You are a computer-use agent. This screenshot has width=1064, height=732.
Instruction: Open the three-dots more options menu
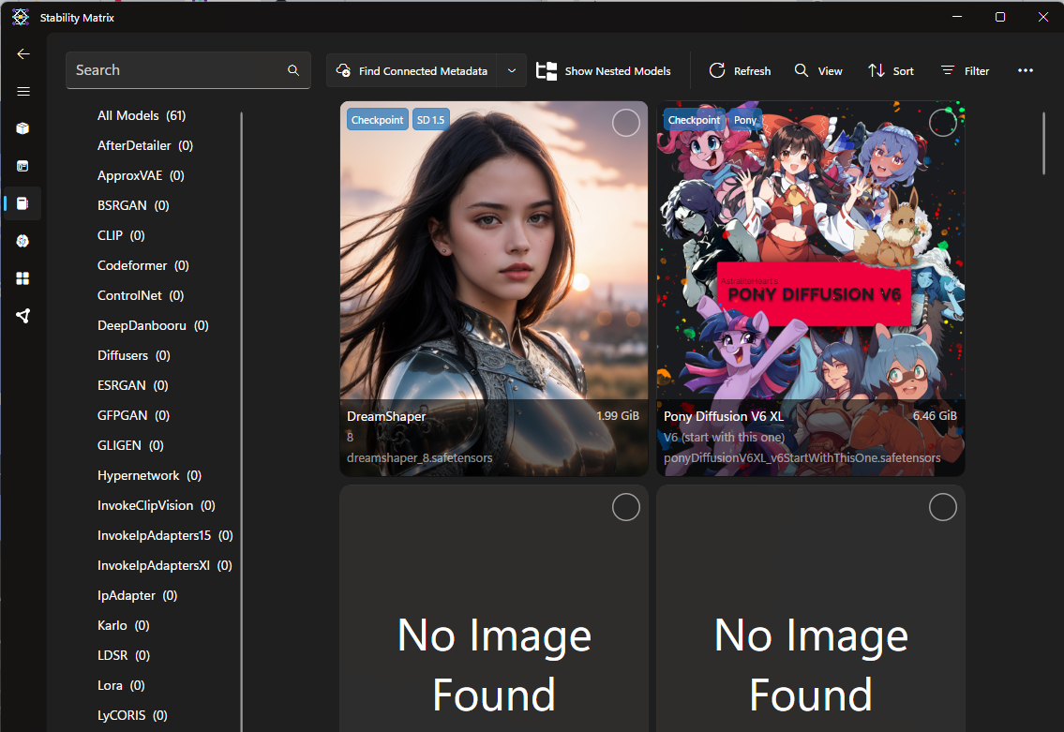click(x=1025, y=70)
